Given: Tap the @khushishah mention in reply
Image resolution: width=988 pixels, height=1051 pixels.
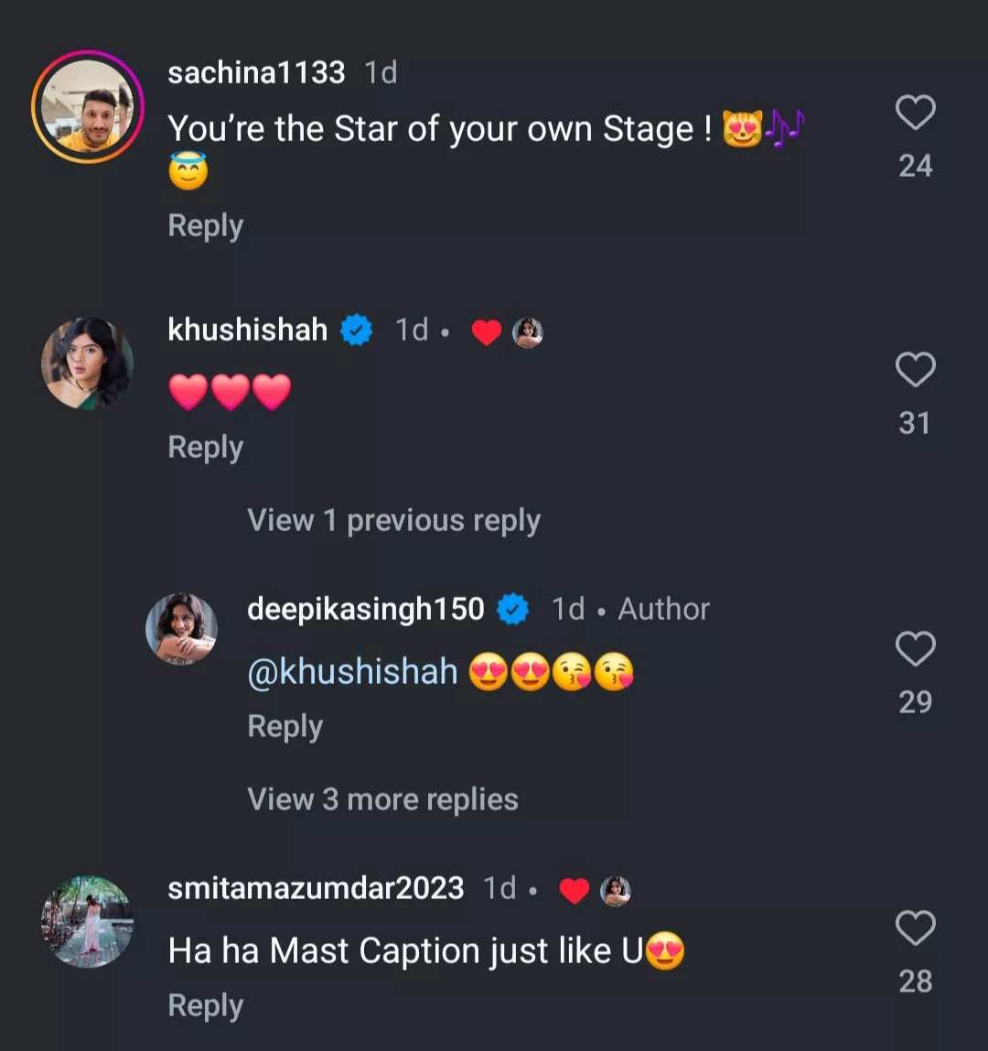Looking at the screenshot, I should point(352,673).
